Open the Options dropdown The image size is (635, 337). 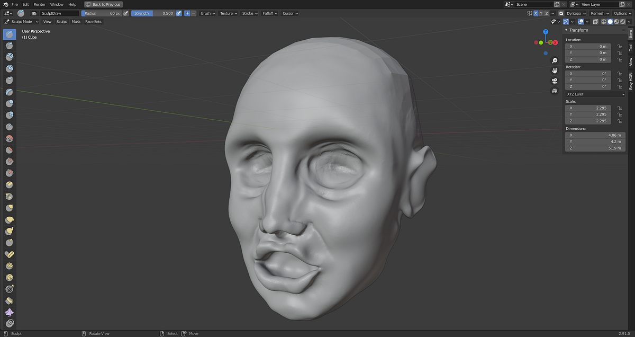pos(622,13)
